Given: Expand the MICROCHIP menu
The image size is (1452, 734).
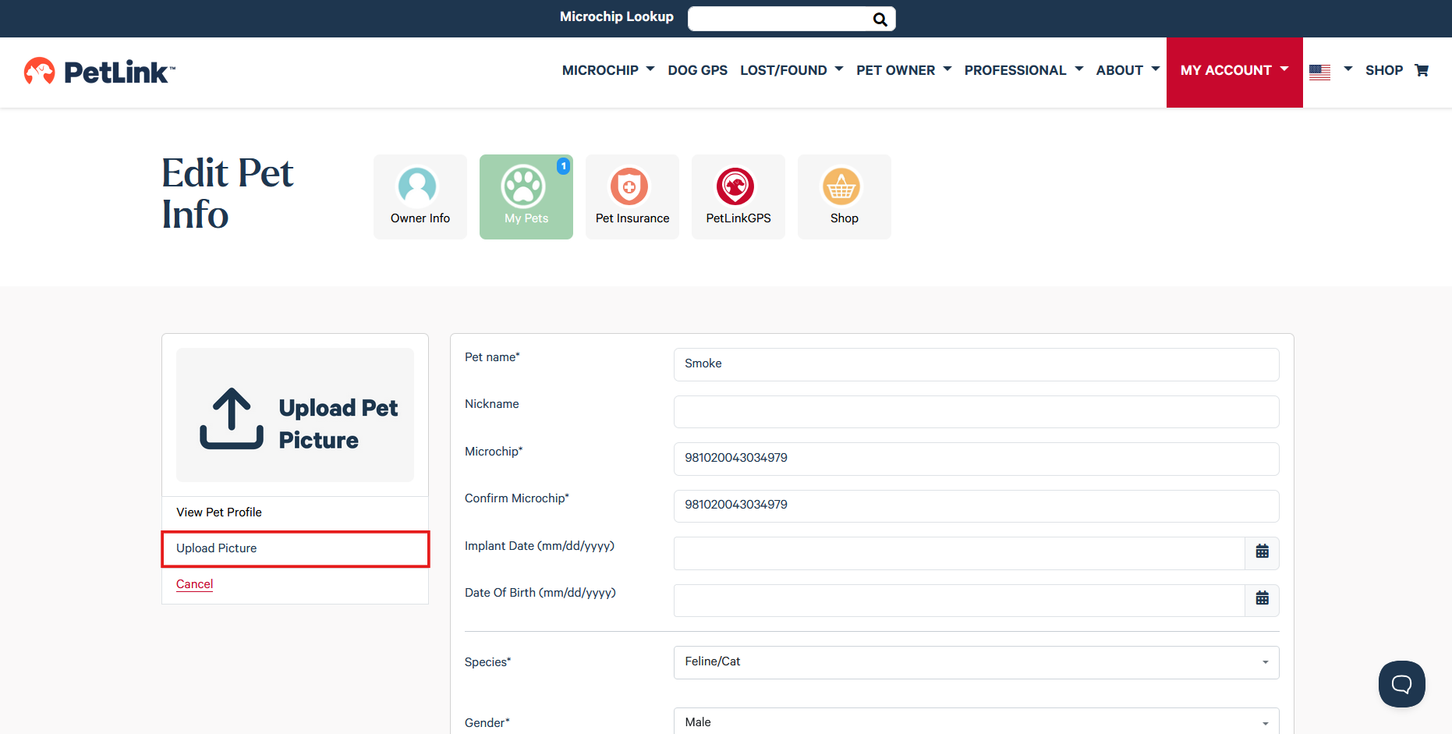Looking at the screenshot, I should click(608, 70).
